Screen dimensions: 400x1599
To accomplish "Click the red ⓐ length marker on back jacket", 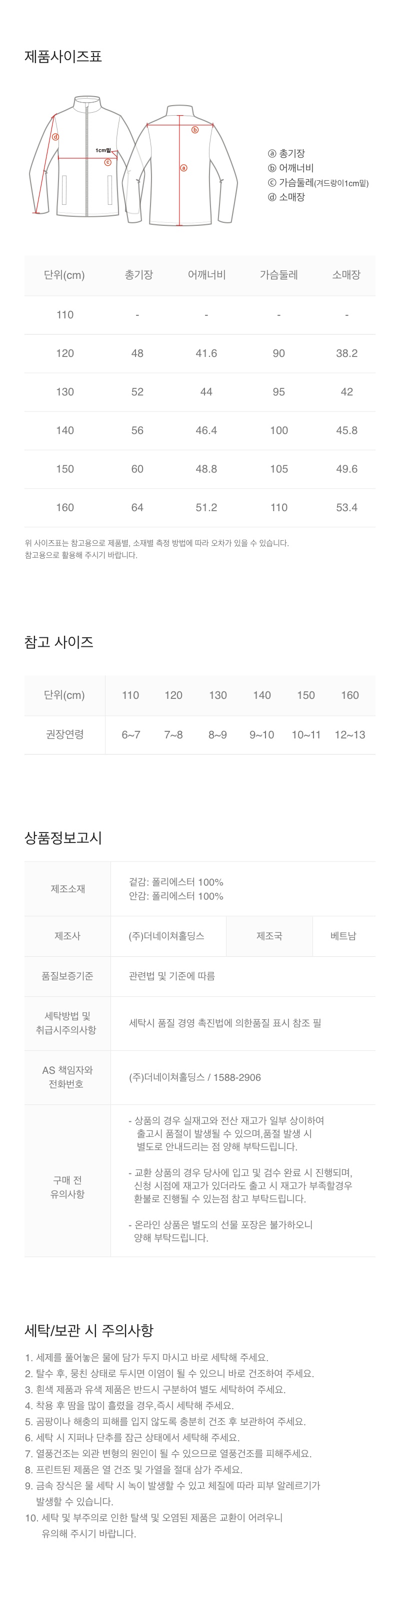I will pyautogui.click(x=183, y=168).
